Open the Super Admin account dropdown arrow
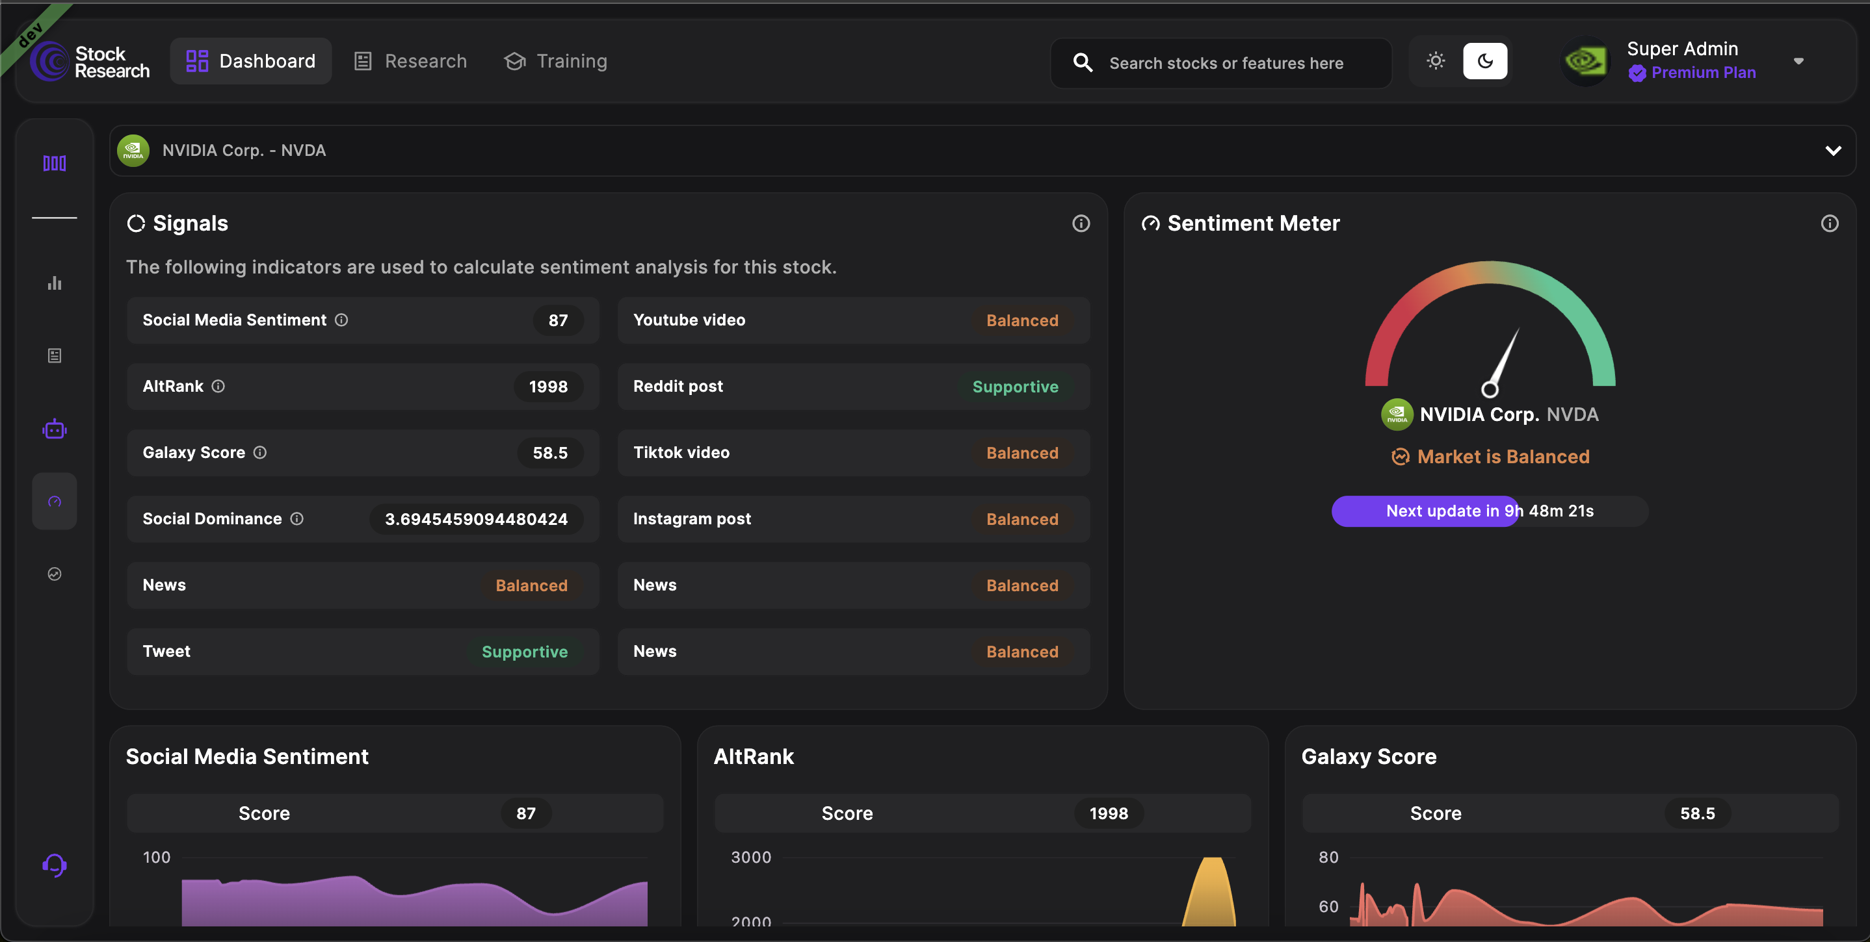This screenshot has height=942, width=1870. click(x=1798, y=62)
